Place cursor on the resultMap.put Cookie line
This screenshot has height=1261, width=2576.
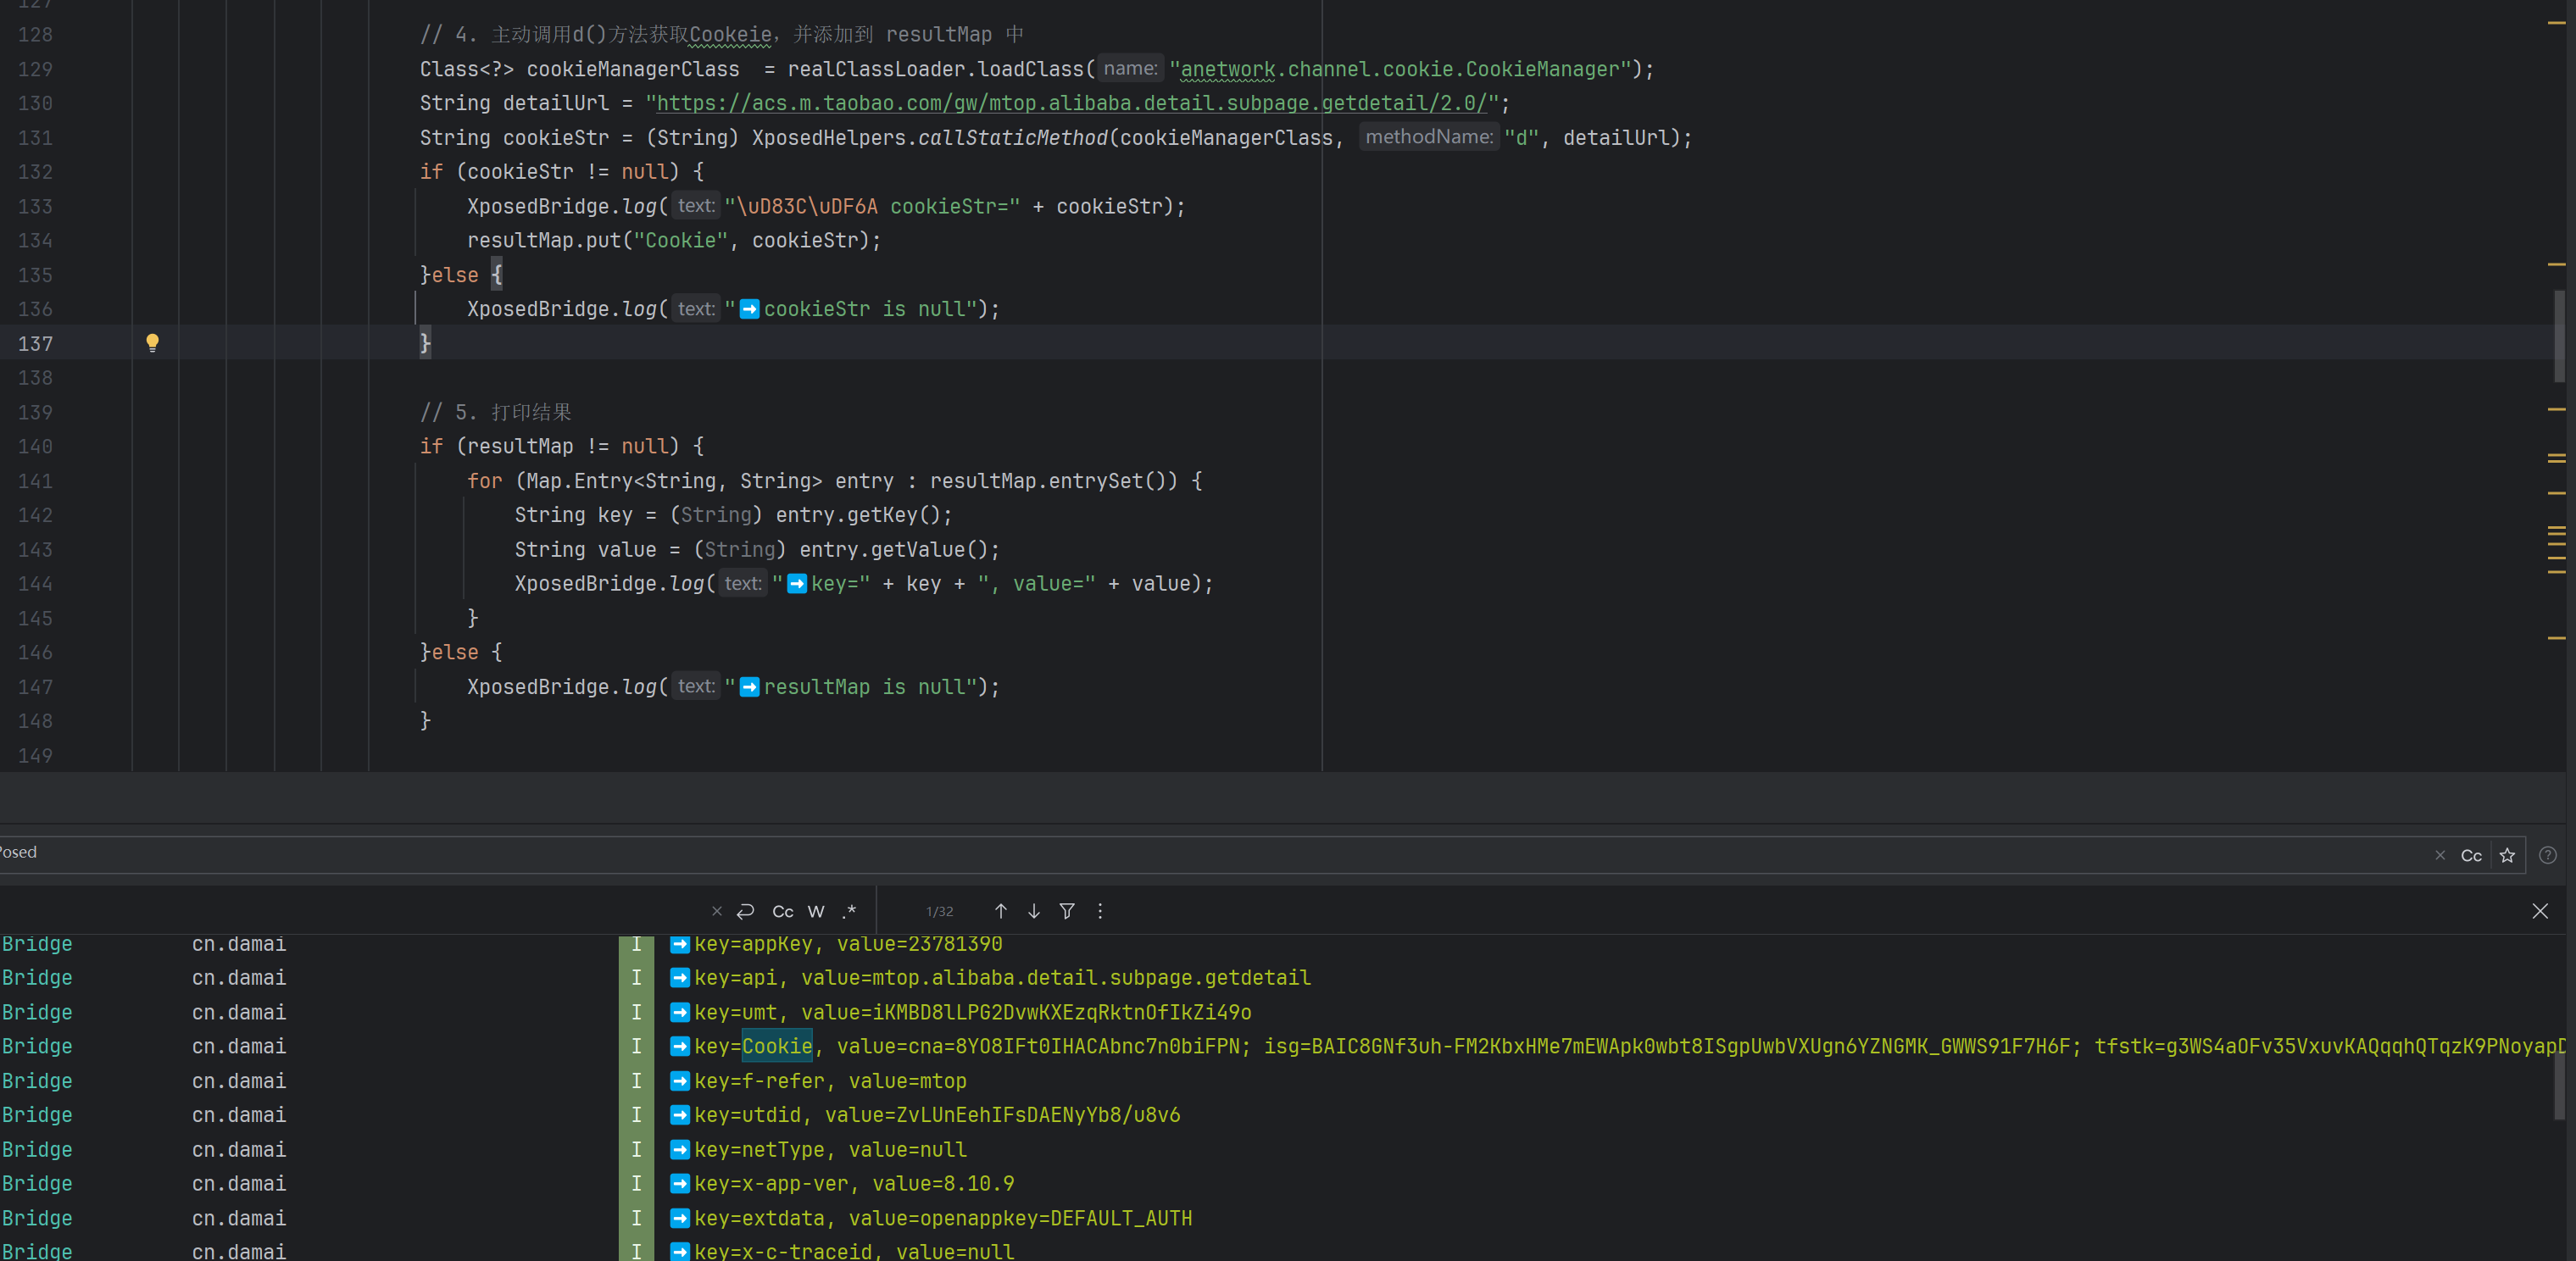[x=674, y=240]
